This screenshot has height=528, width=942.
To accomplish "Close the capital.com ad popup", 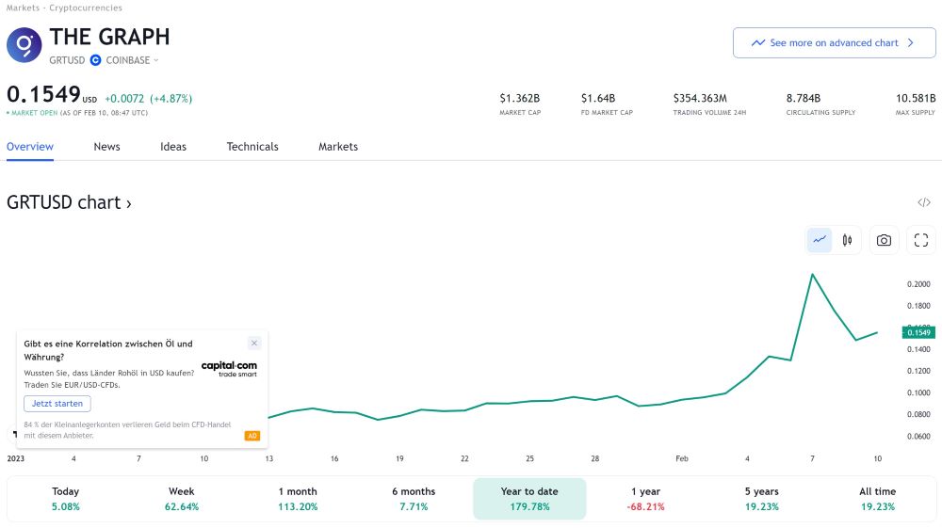I will click(254, 344).
